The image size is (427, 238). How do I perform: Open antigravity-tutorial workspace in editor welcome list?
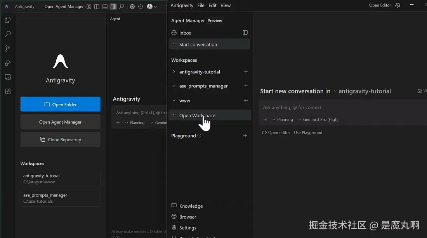(60, 179)
